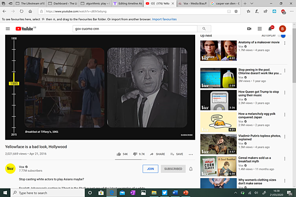This screenshot has width=296, height=197.
Task: Show hidden system tray icons chevron
Action: (235, 193)
